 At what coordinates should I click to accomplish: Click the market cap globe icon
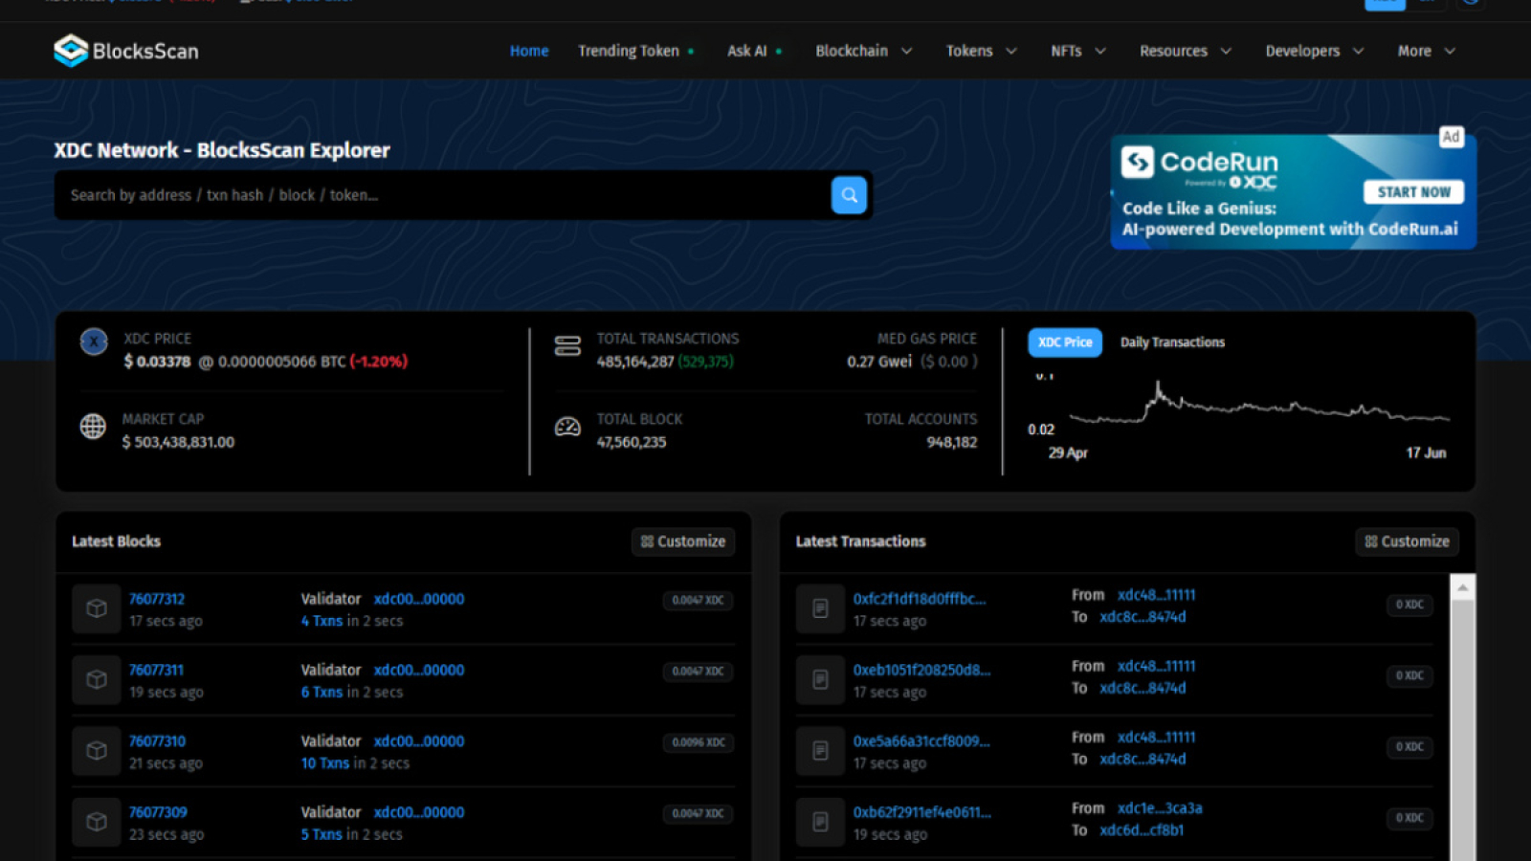[93, 427]
